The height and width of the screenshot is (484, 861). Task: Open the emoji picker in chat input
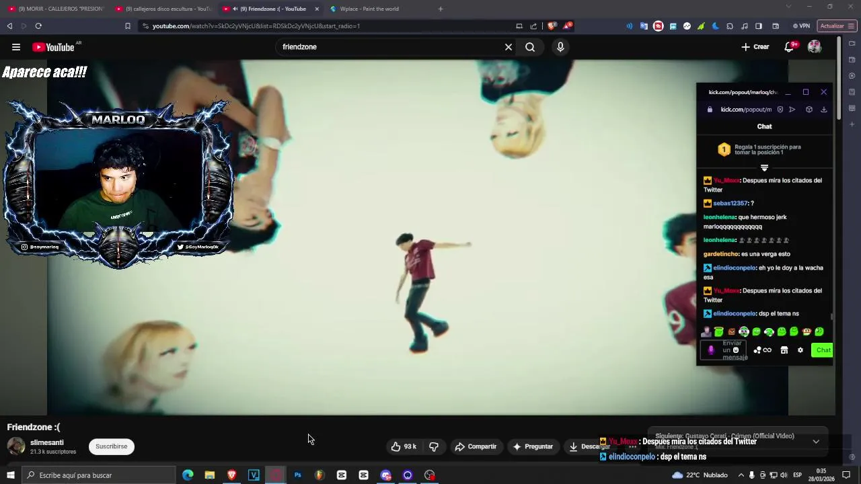pos(736,350)
